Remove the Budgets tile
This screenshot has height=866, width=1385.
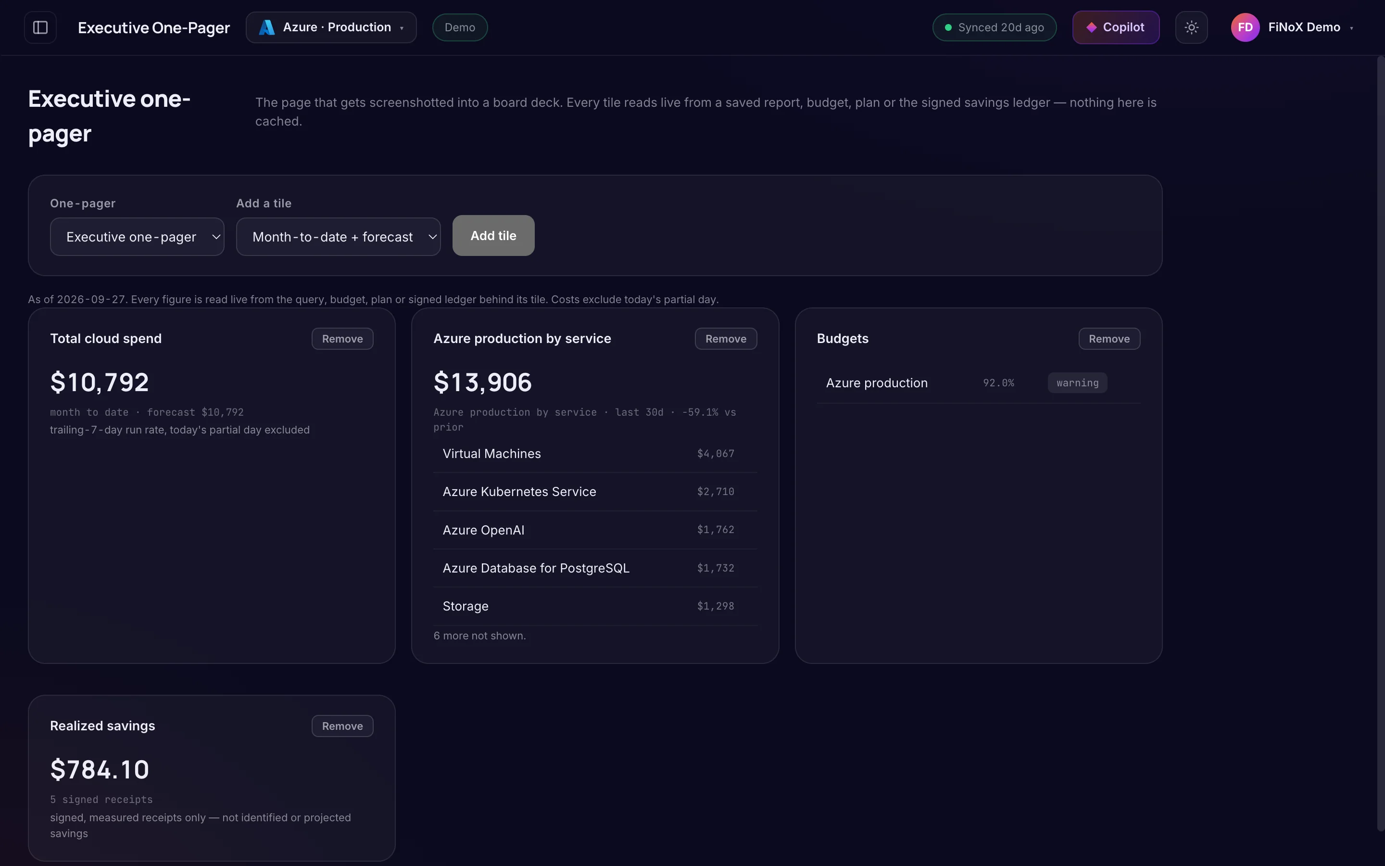click(x=1109, y=339)
